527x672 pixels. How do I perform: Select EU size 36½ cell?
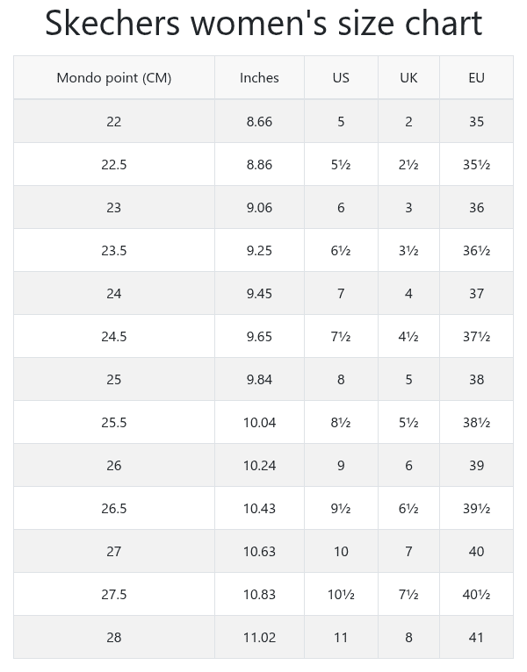[x=476, y=250]
